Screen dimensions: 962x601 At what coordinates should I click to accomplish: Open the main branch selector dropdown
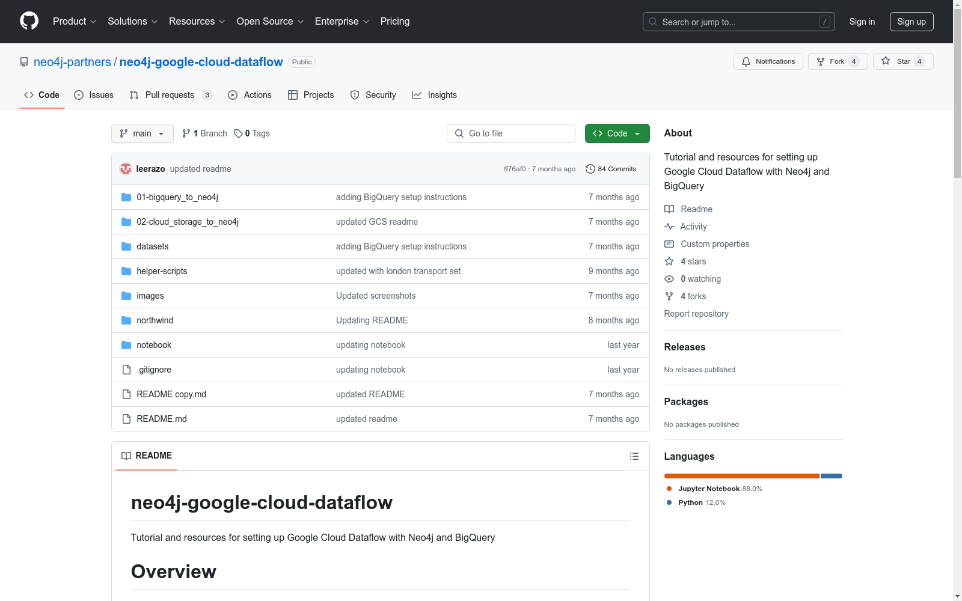pos(142,133)
